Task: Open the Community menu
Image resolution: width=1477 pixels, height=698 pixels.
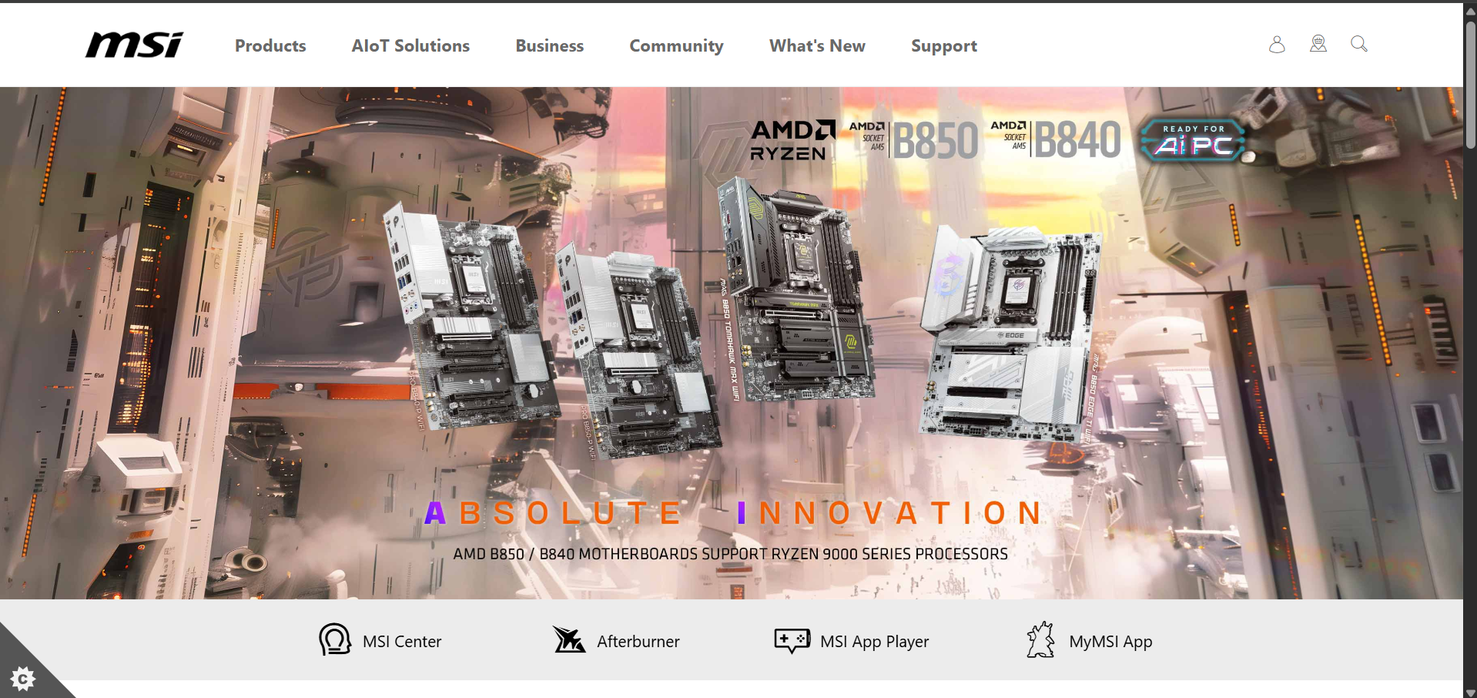Action: point(676,46)
